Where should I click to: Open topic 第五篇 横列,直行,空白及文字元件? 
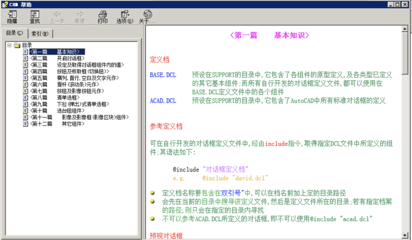(x=74, y=78)
